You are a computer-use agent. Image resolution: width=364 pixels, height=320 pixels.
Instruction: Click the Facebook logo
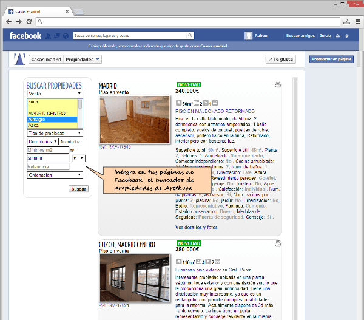coord(25,36)
